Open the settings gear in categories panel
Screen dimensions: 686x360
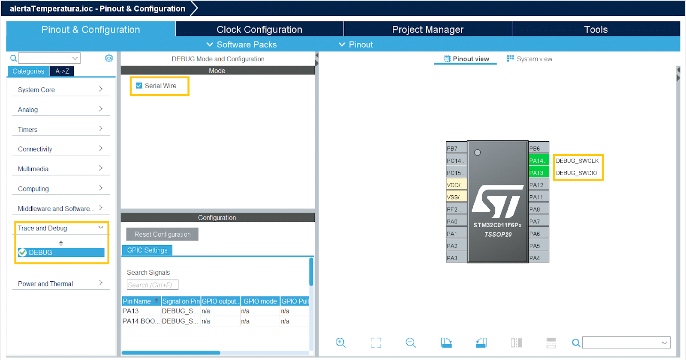(x=109, y=58)
